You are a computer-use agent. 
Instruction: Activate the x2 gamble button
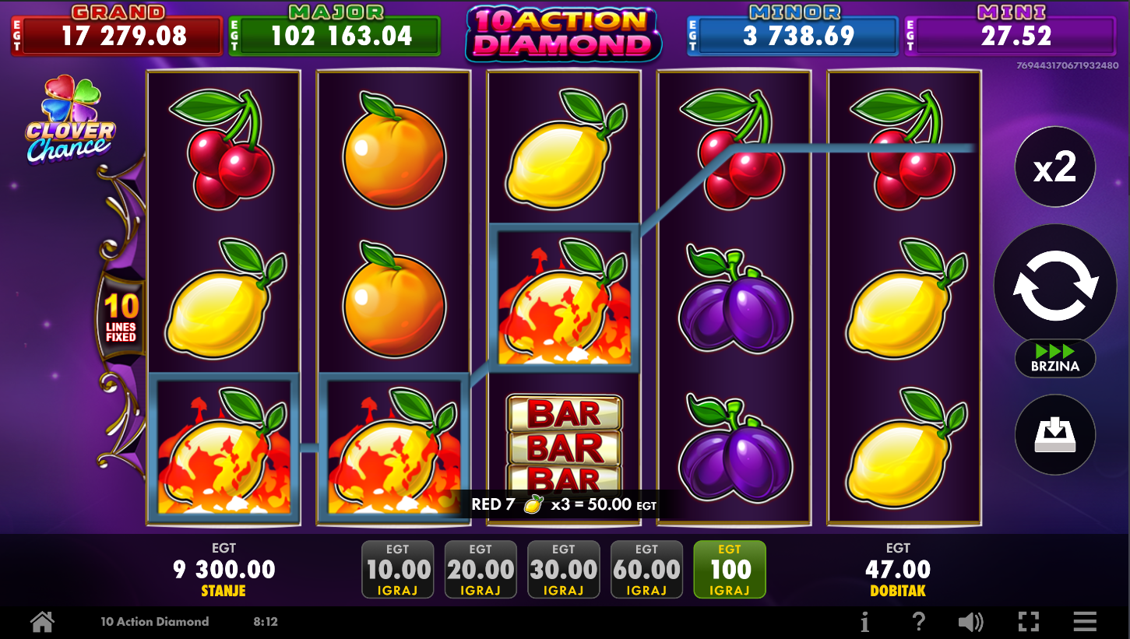pyautogui.click(x=1055, y=167)
